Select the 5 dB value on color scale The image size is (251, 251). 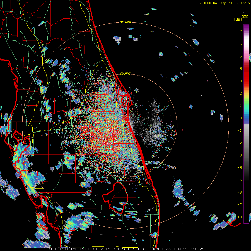pos(241,56)
